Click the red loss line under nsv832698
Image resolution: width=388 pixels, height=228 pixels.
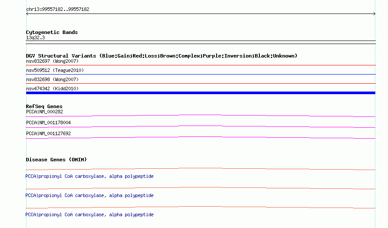(201, 83)
